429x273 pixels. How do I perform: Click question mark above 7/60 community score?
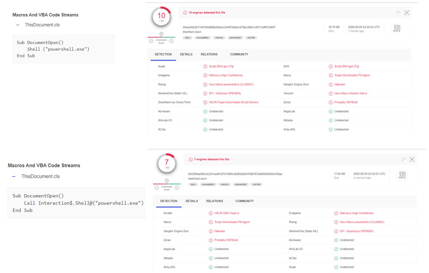pos(167,181)
